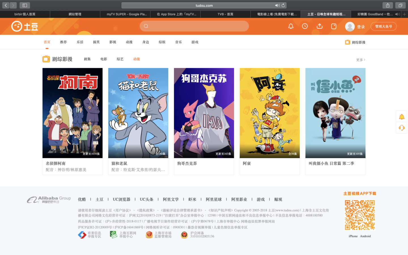Switch to 剧集 sub-tab

tap(87, 59)
